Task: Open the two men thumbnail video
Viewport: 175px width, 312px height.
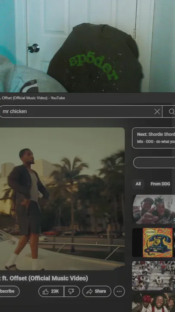Action: (x=154, y=210)
